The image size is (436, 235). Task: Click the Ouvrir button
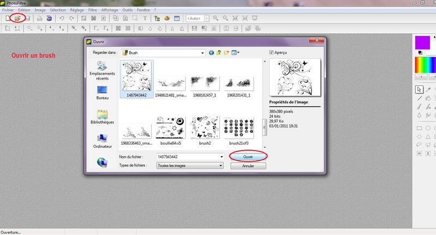248,156
